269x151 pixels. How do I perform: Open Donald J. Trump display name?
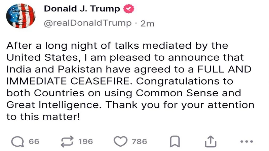(82, 9)
